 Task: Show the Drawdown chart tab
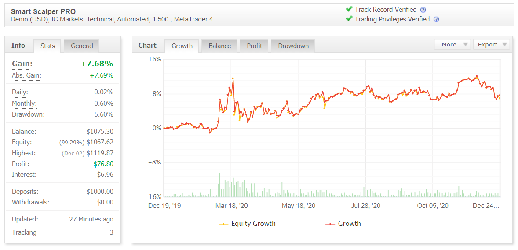pos(293,46)
